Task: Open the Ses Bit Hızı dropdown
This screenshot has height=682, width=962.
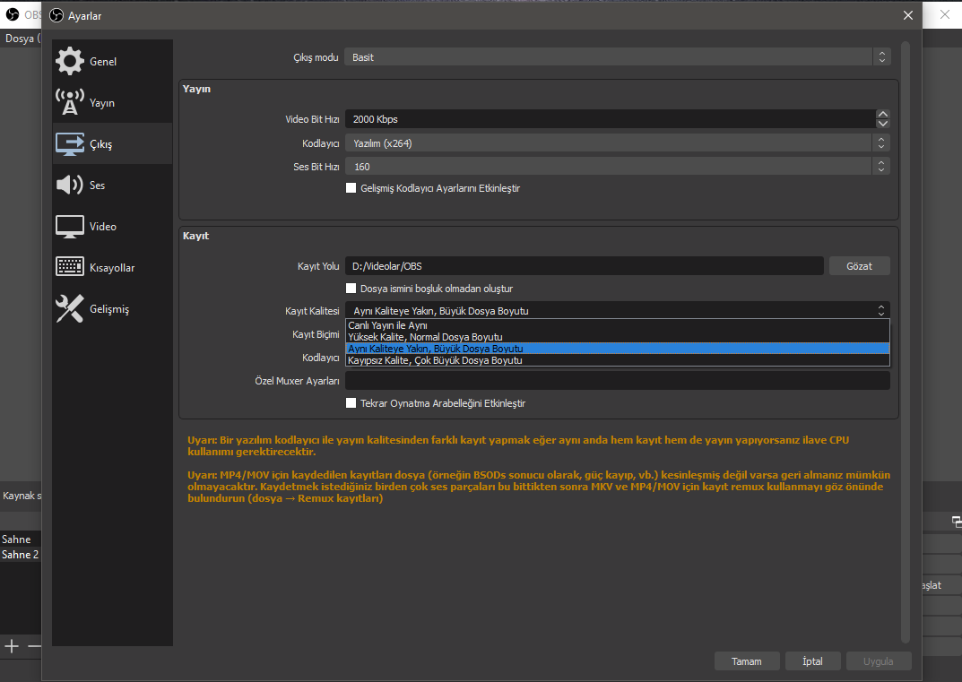Action: coord(617,166)
